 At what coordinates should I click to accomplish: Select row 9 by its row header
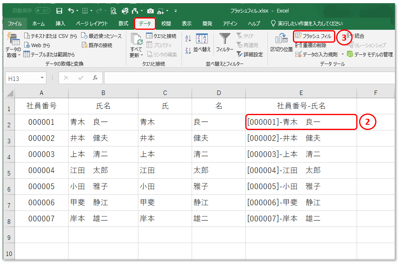tap(9, 235)
